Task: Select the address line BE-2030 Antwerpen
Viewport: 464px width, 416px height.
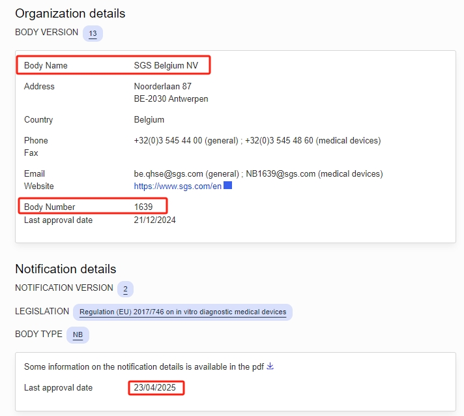Action: 171,98
